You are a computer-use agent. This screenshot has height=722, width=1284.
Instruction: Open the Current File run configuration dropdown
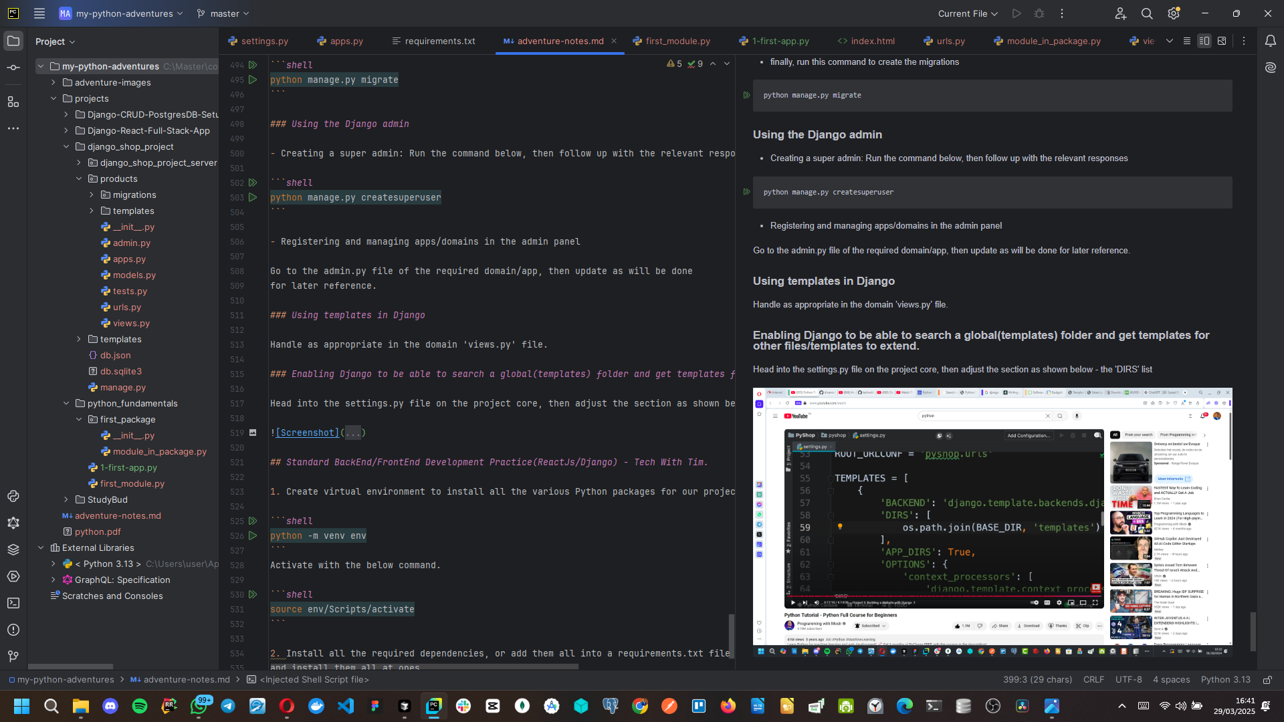[967, 13]
